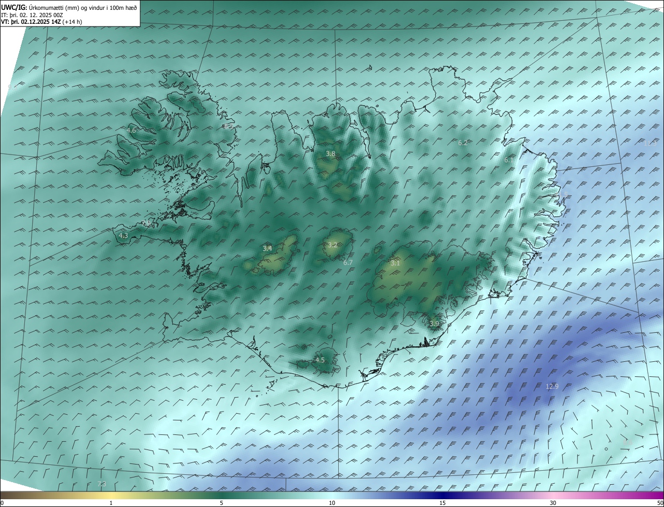Click the 'VT: þri. 02.12.2025 14Z (+14 h)' line
The height and width of the screenshot is (507, 664).
[41, 22]
